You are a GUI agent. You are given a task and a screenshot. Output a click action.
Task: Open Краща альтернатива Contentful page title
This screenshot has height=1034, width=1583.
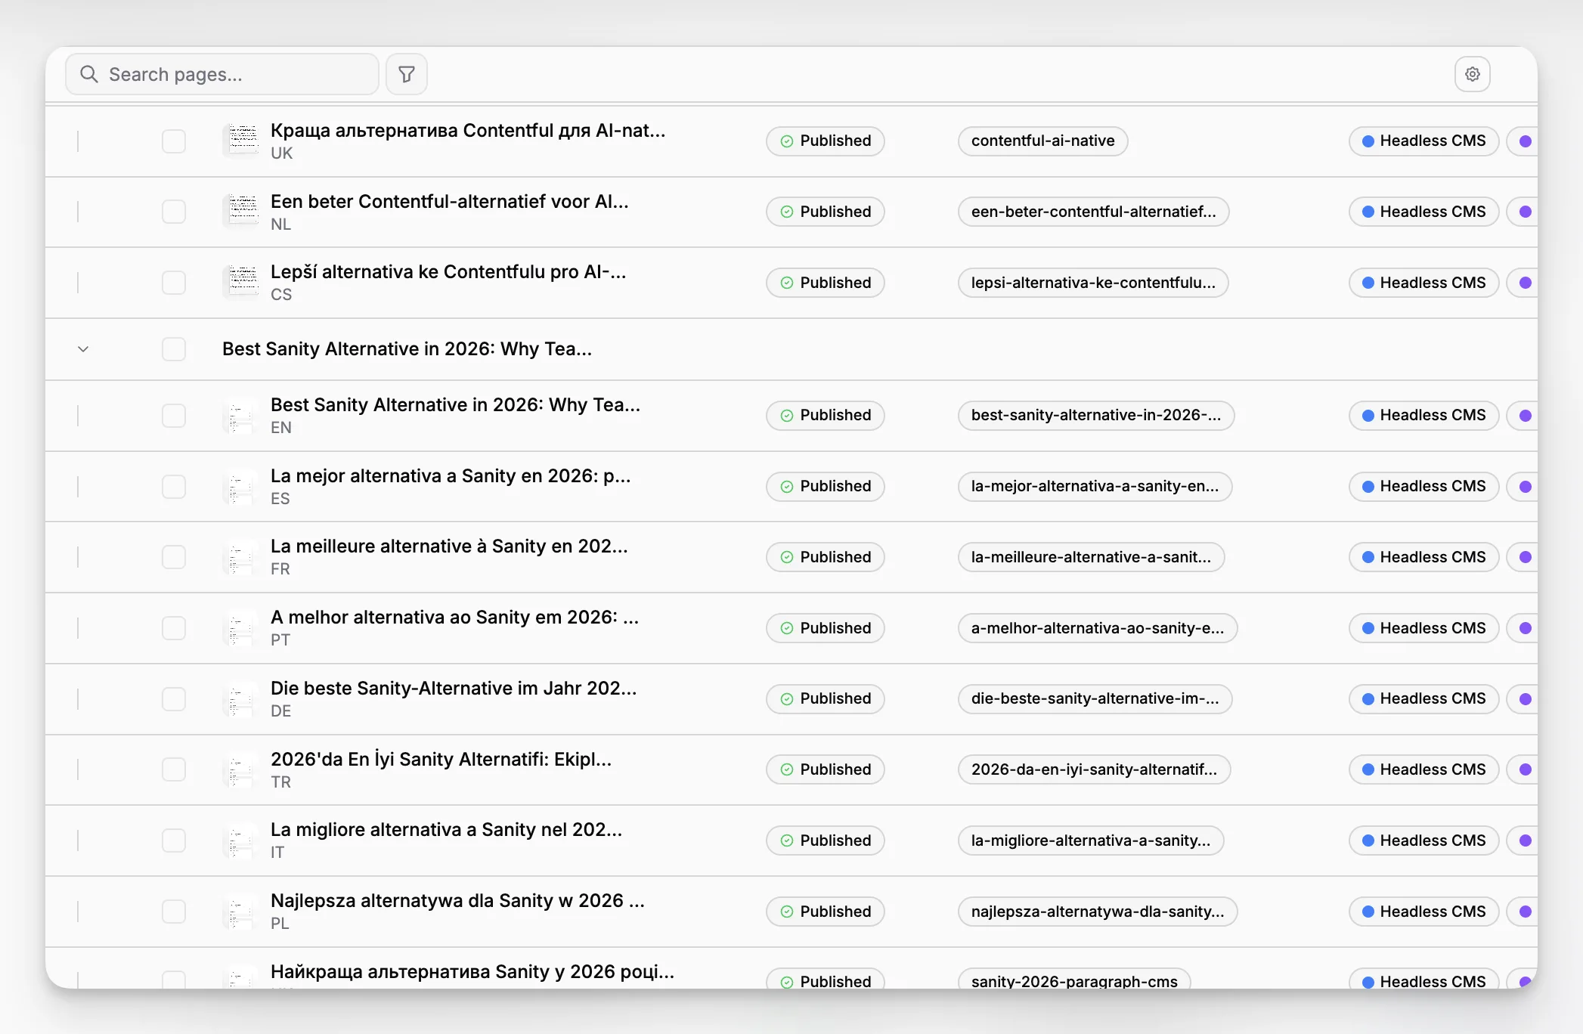pyautogui.click(x=468, y=131)
